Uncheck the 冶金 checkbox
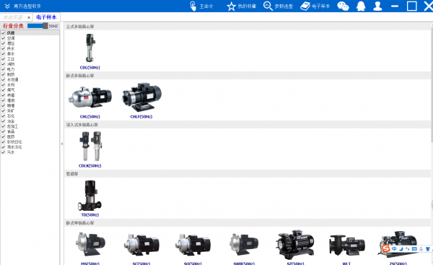Screen dimensions: 433x265 point(4,121)
